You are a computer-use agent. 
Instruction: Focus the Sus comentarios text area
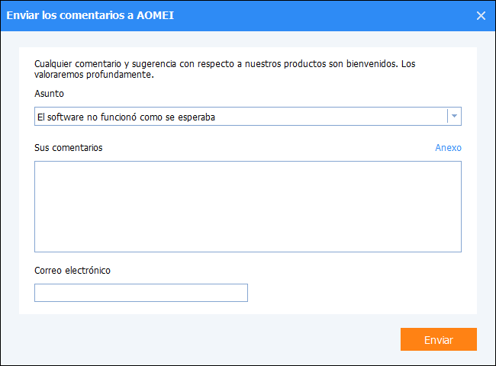[x=247, y=206]
